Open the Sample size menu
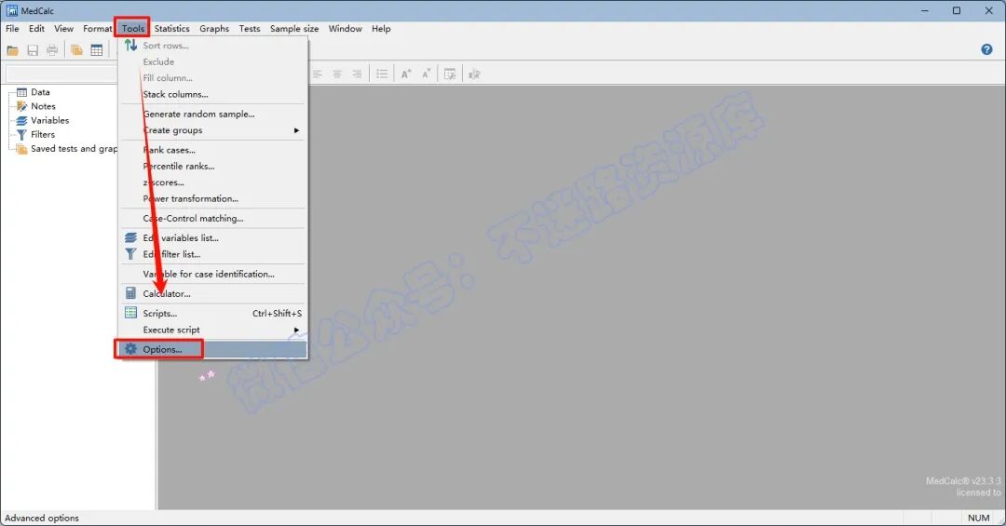 point(294,28)
